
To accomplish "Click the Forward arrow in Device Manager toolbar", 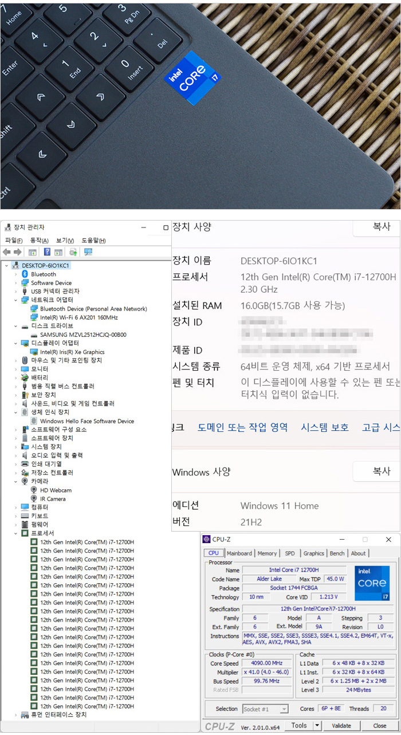I will pos(18,252).
